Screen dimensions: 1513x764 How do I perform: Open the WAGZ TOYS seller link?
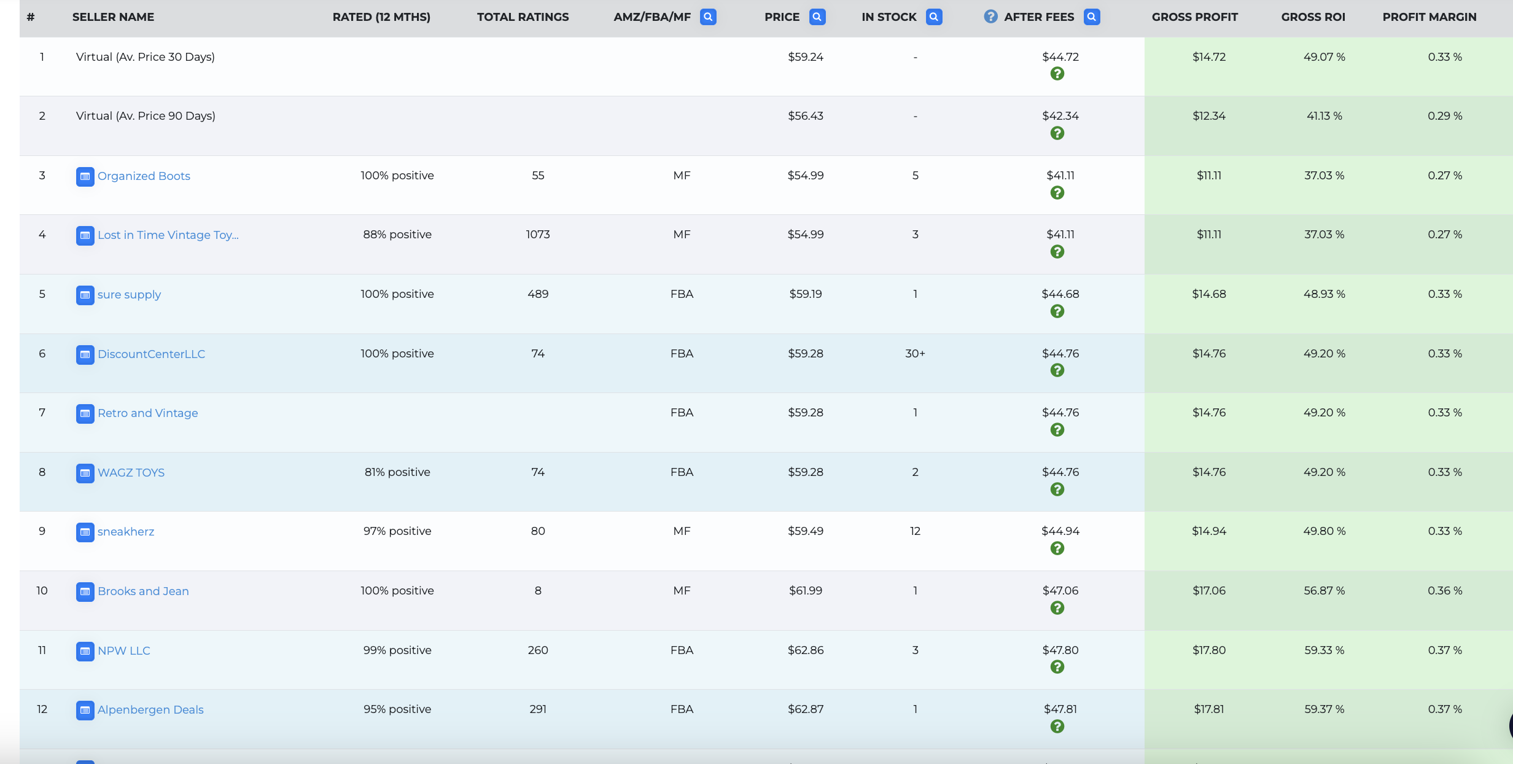tap(131, 473)
